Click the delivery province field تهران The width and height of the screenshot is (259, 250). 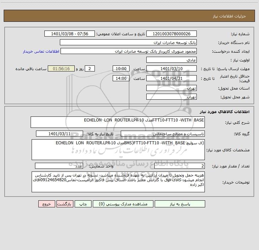(172, 88)
